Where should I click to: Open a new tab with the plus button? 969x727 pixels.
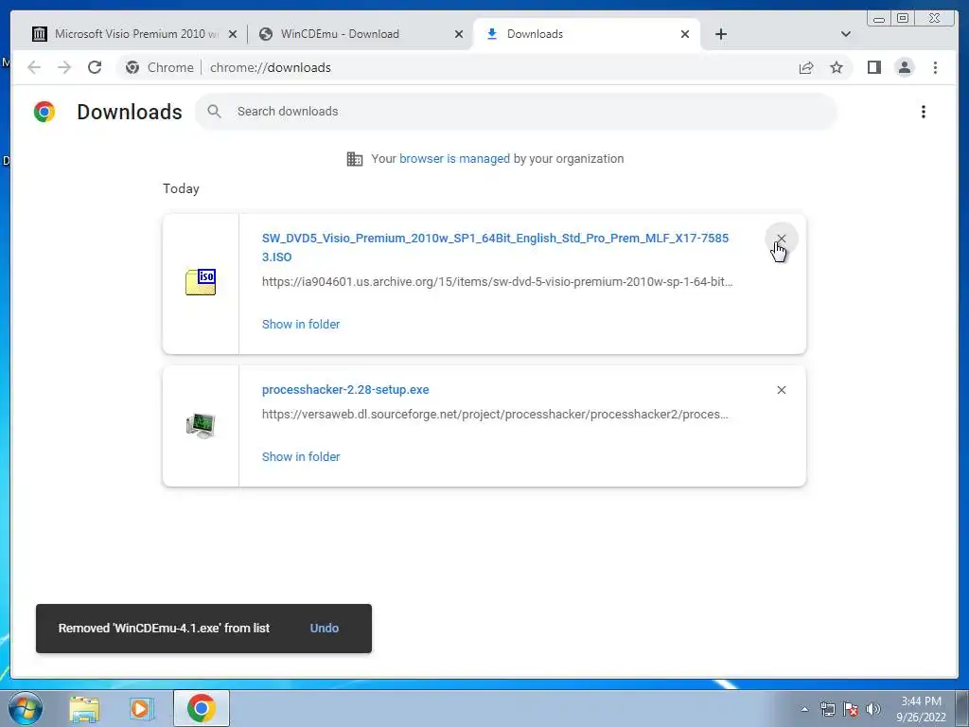point(720,34)
